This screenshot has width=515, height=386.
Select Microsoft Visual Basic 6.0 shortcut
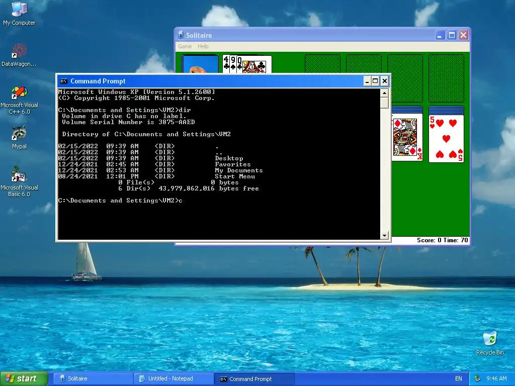tap(19, 181)
